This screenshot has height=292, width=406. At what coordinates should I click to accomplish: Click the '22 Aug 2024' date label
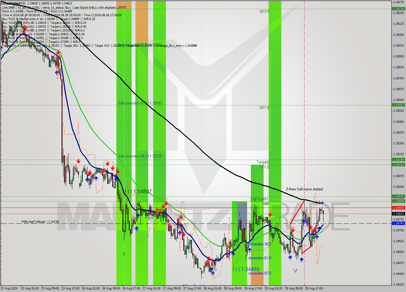(x=9, y=289)
